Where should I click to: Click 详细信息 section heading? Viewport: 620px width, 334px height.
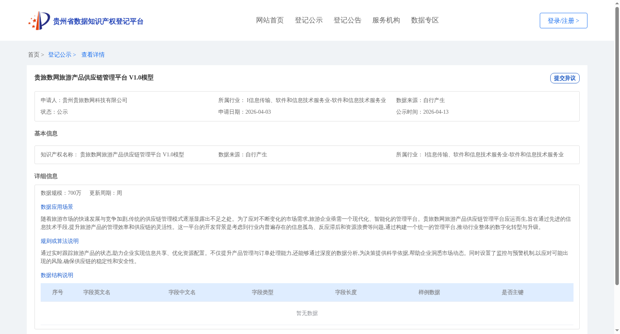(46, 176)
